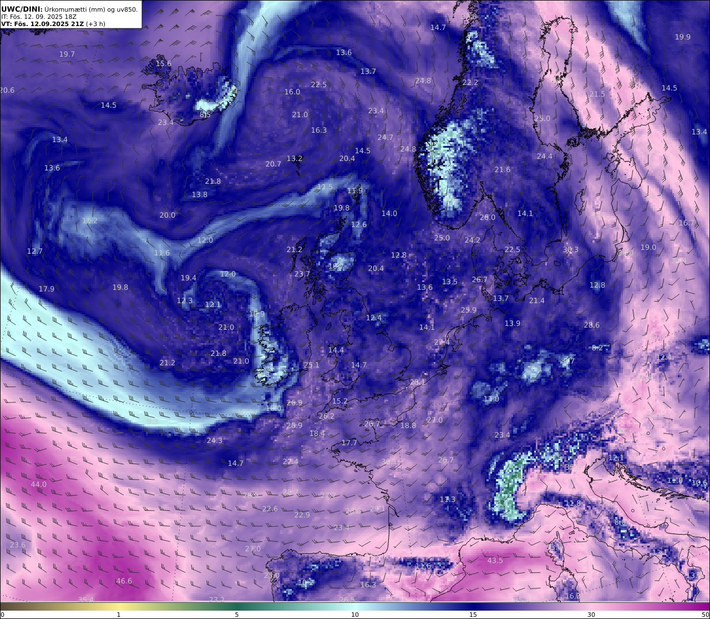This screenshot has width=710, height=619.
Task: Click the map value 12.6
Action: 359,225
